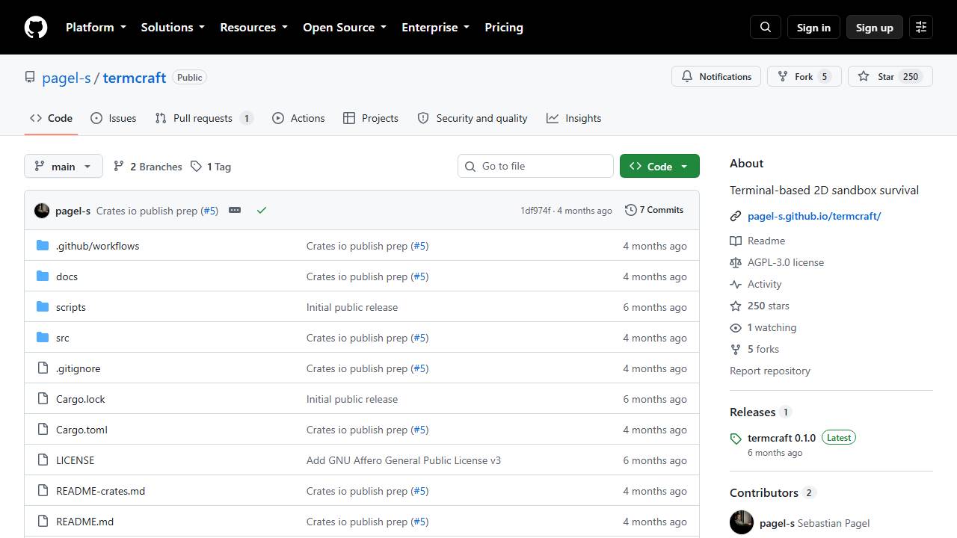Click the scripts folder icon
Viewport: 957px width, 538px height.
(x=43, y=307)
